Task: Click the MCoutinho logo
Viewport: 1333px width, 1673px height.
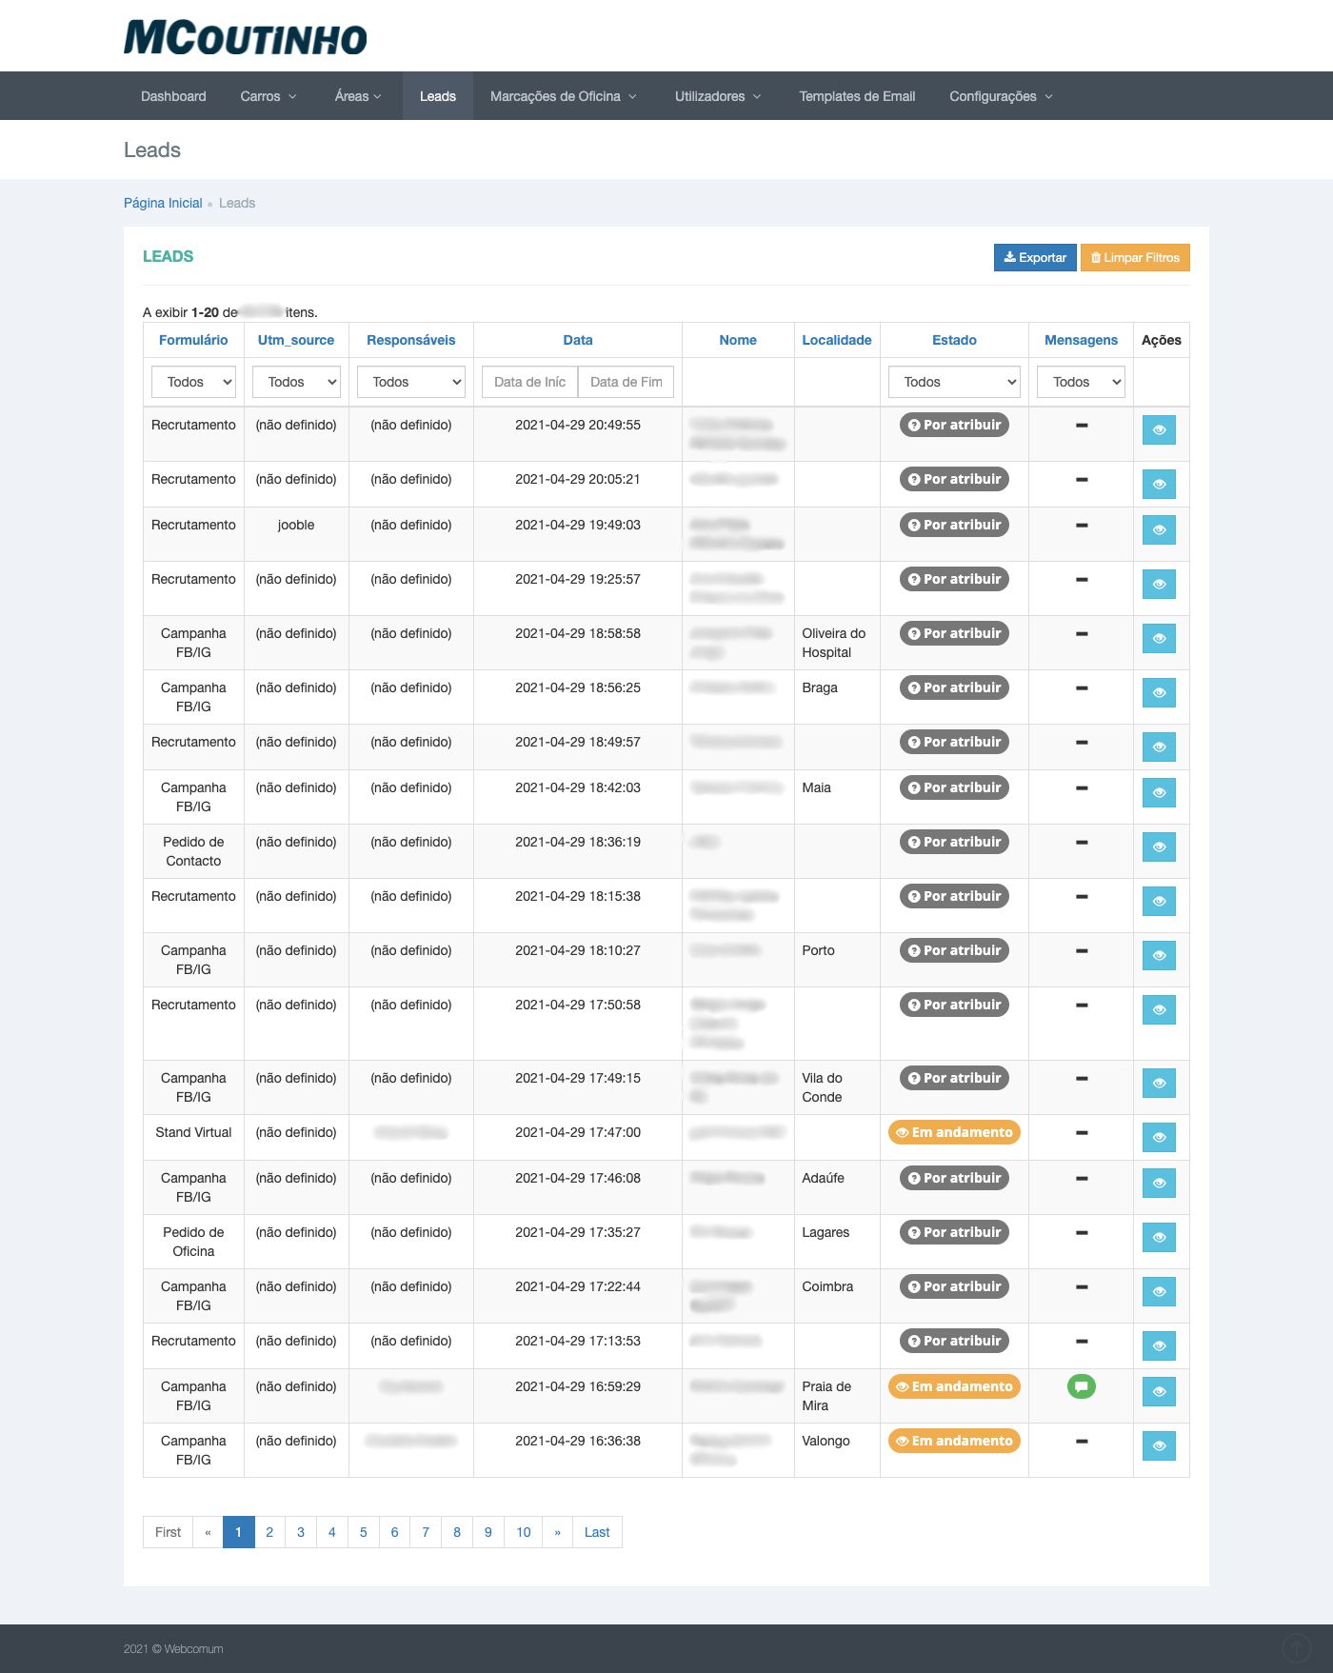Action: 245,38
